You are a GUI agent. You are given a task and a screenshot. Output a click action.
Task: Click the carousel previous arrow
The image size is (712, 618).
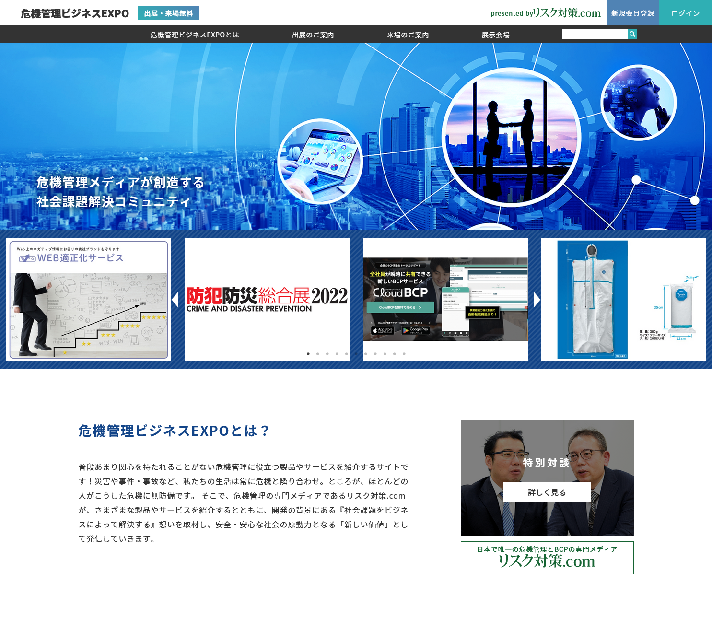(175, 300)
